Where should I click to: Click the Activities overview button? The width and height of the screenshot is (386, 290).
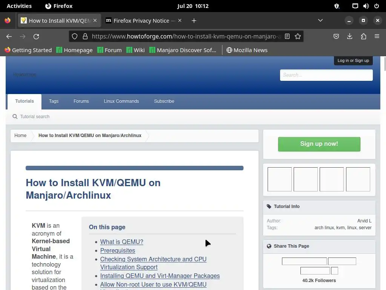click(x=19, y=6)
